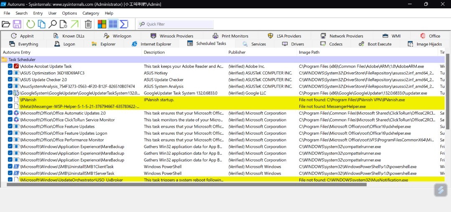Uncheck the Adobe Acrobat Update Task entry
The image size is (451, 212).
pos(10,66)
